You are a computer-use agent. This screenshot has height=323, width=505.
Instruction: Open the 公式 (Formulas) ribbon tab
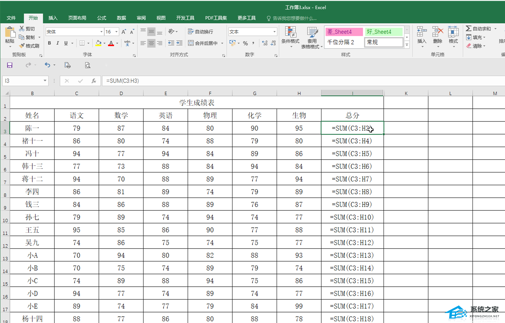pos(102,18)
